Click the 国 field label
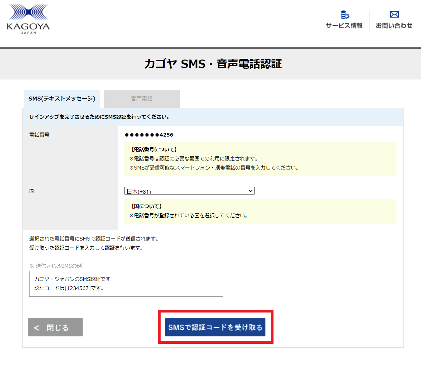The image size is (421, 367). (32, 191)
